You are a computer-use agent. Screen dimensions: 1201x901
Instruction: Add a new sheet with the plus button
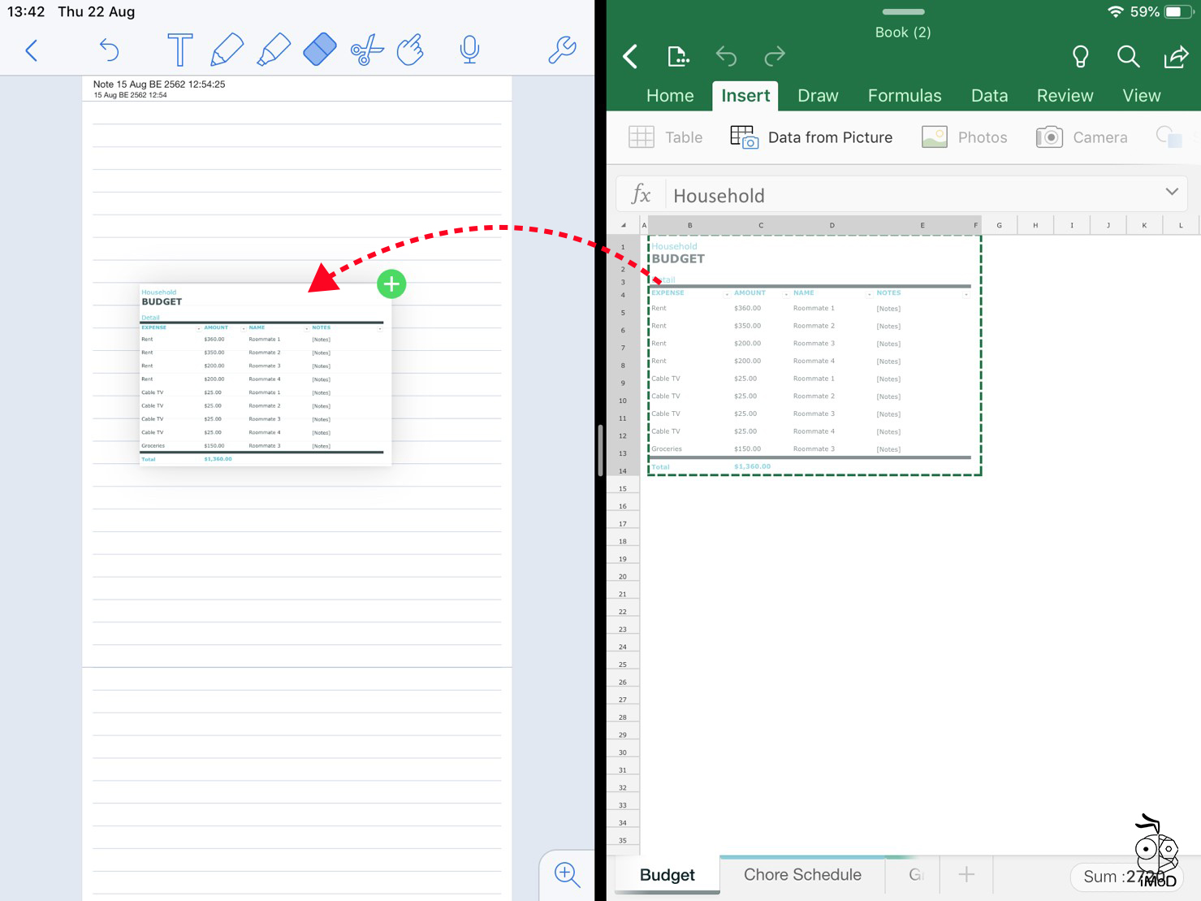click(966, 874)
